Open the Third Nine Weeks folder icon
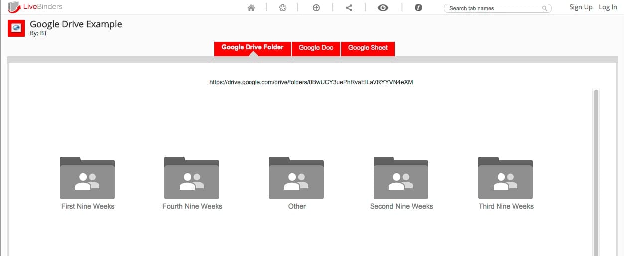Screen dimensions: 624x256 (505, 177)
